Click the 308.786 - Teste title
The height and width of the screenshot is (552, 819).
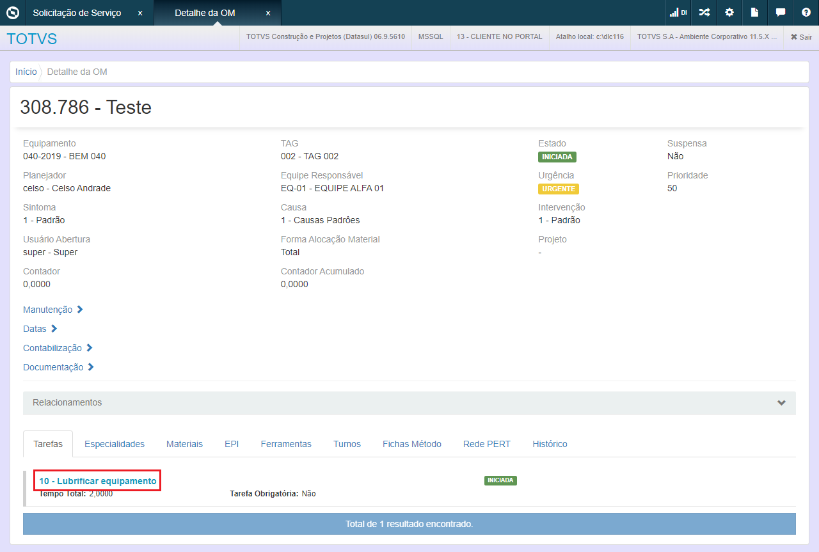pos(86,107)
